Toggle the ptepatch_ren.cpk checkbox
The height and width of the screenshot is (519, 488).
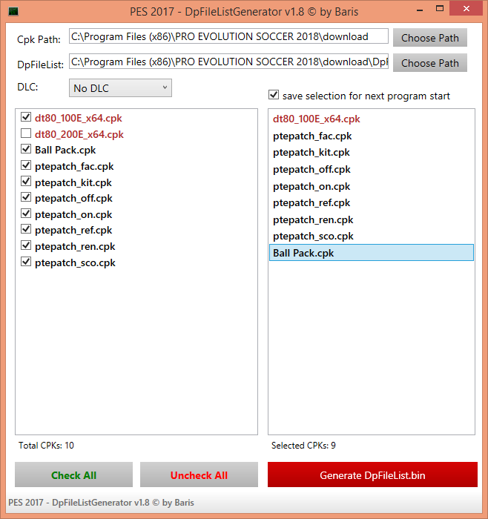(x=26, y=245)
